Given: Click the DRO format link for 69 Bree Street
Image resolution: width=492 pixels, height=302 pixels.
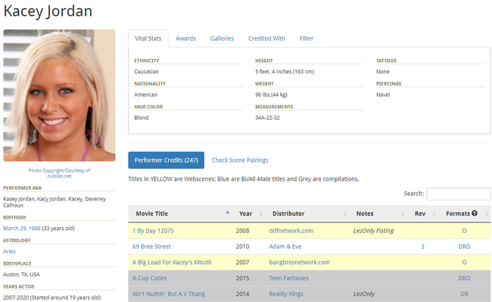Looking at the screenshot, I should (465, 247).
